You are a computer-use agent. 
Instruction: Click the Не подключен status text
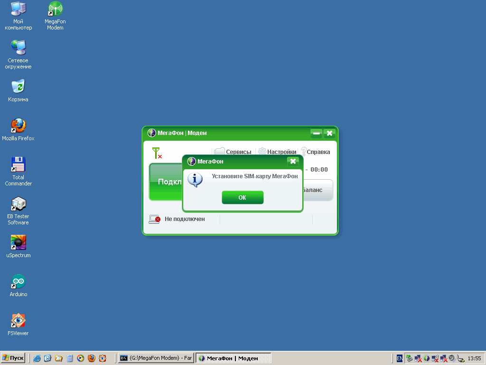point(185,219)
